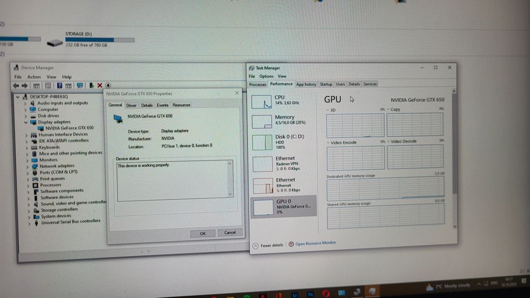Expand Human Interface Devices category
The width and height of the screenshot is (530, 298).
(26, 135)
